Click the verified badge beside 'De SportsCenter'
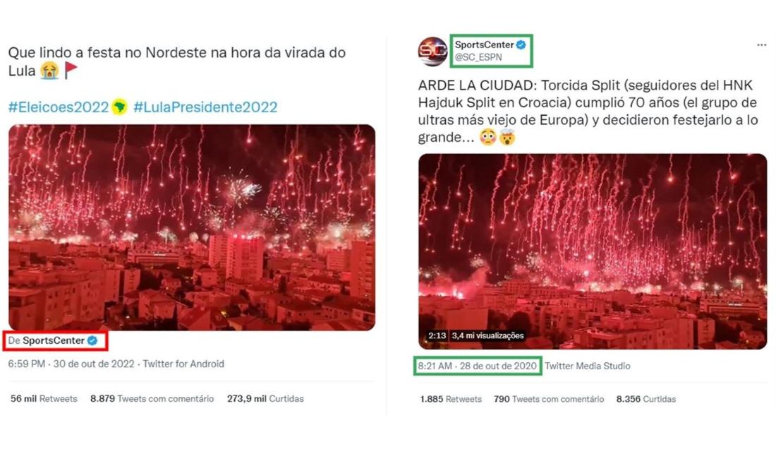Viewport: 776px width, 454px height. pyautogui.click(x=92, y=340)
